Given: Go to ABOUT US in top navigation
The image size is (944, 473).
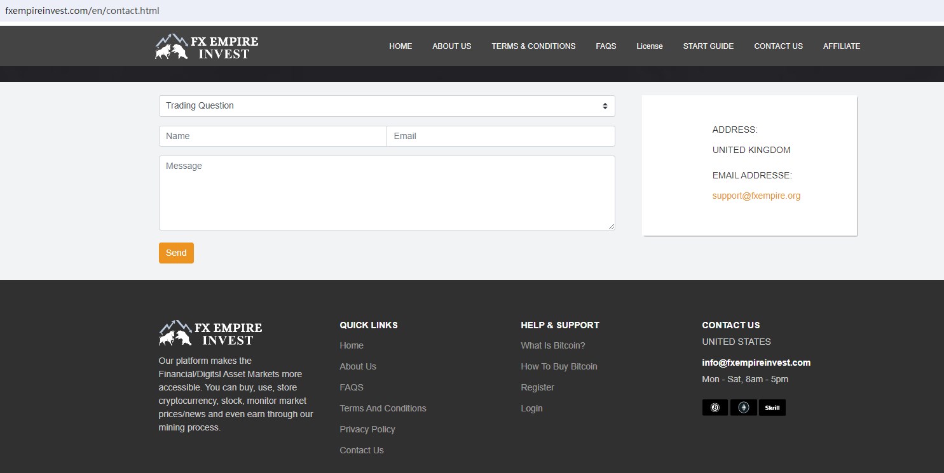Looking at the screenshot, I should [x=451, y=46].
